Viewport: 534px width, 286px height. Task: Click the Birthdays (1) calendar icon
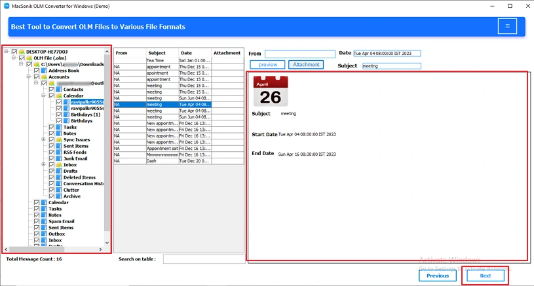[x=66, y=115]
